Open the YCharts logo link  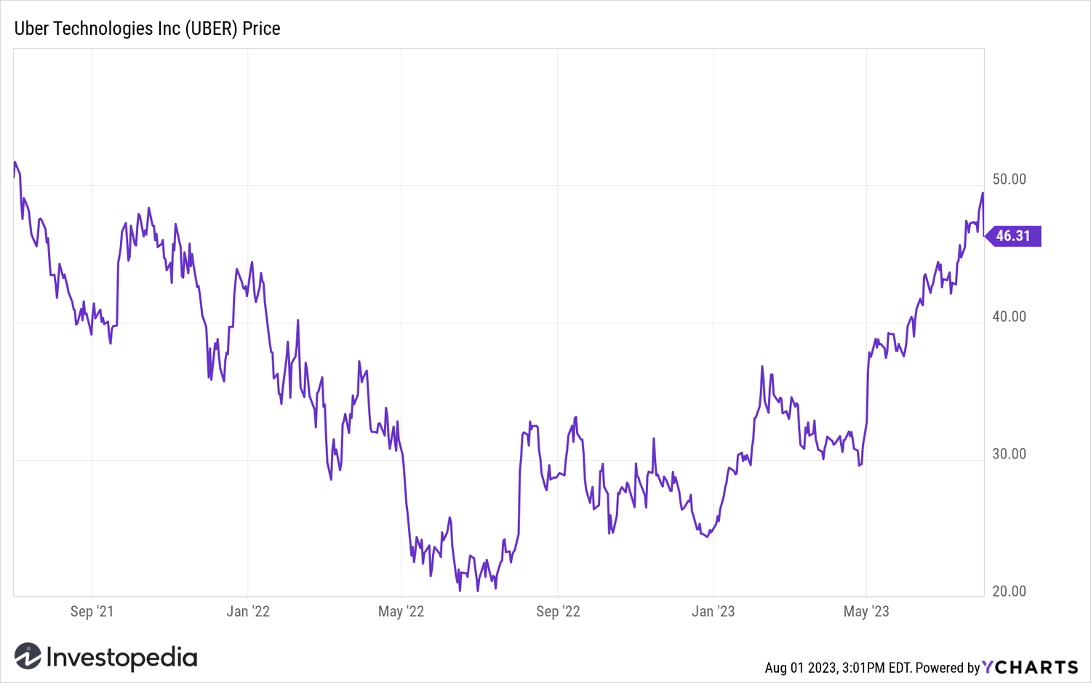1030,667
